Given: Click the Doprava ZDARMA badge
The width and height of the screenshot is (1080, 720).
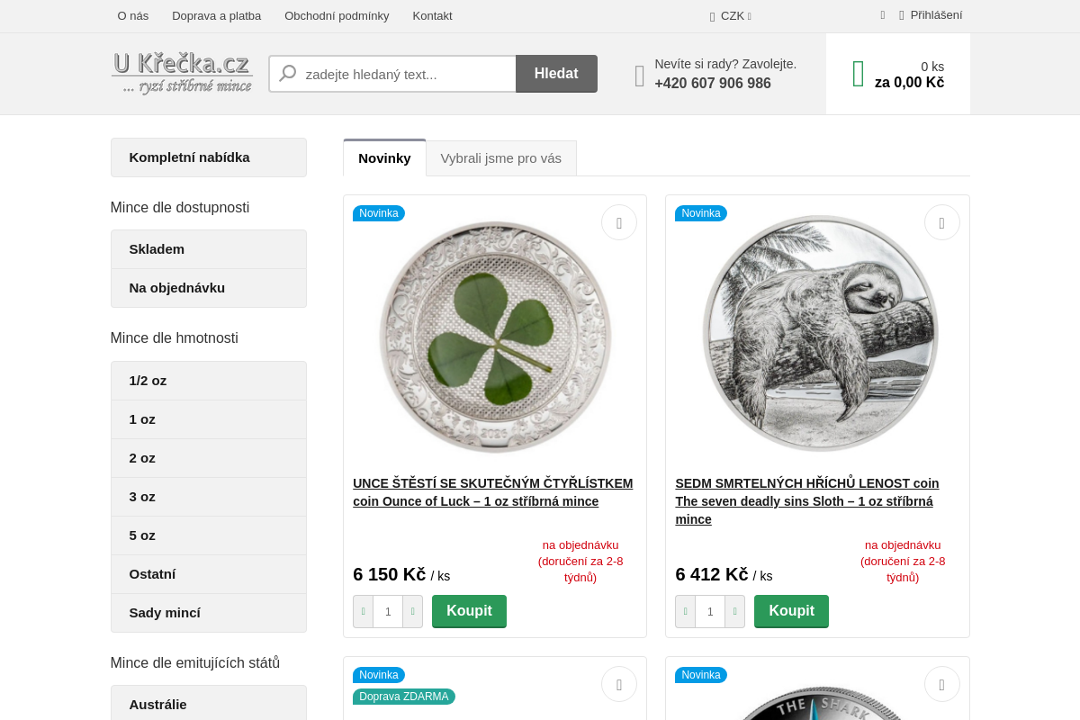Looking at the screenshot, I should click(404, 697).
